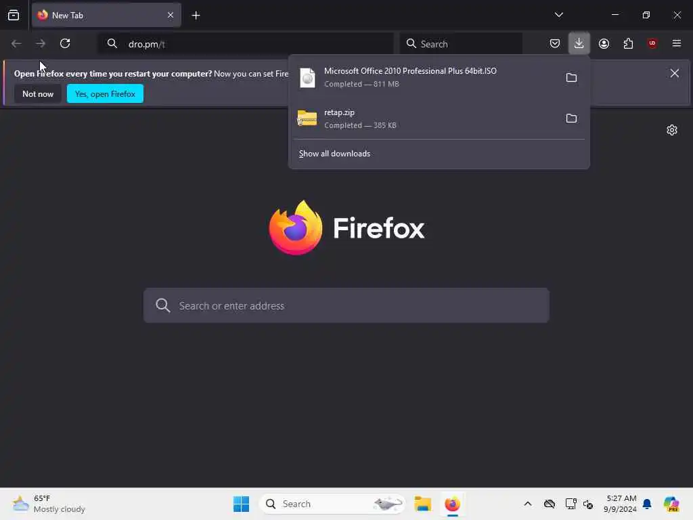Open New Tab personalize gear settings
Image resolution: width=693 pixels, height=520 pixels.
pos(672,130)
